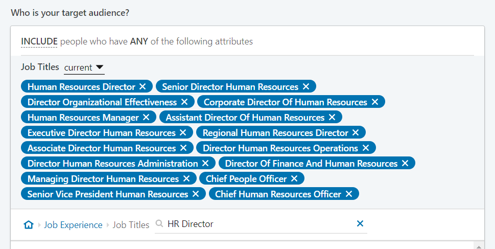Click the search magnifier icon
Image resolution: width=495 pixels, height=249 pixels.
click(159, 224)
